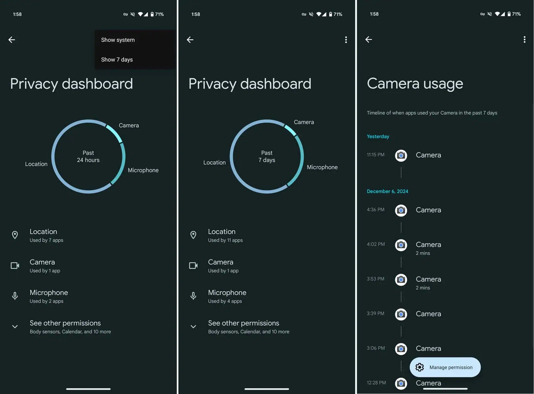Tap Microphone icon showing 2 apps

(15, 296)
